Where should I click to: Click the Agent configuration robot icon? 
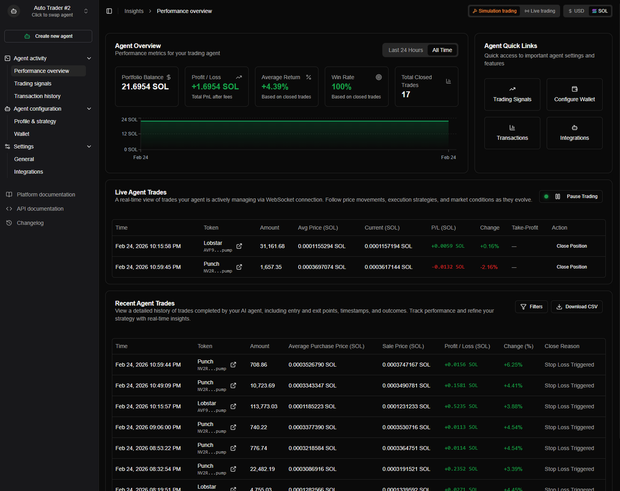7,109
